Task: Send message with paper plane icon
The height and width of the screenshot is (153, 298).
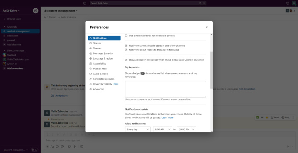Action: [288, 146]
